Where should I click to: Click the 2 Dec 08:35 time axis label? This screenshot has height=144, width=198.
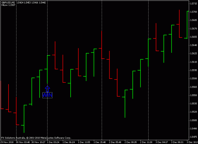131,142
